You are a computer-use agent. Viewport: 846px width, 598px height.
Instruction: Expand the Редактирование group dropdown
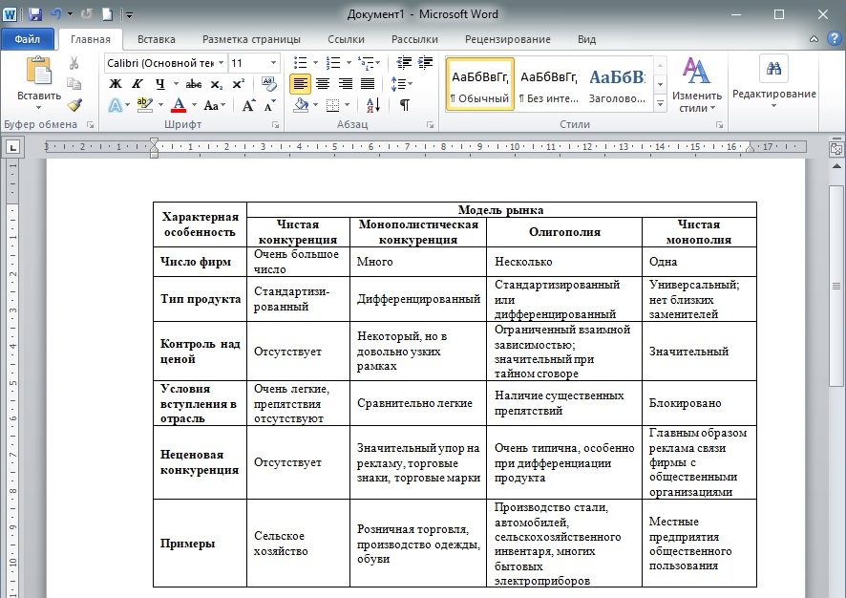point(773,106)
